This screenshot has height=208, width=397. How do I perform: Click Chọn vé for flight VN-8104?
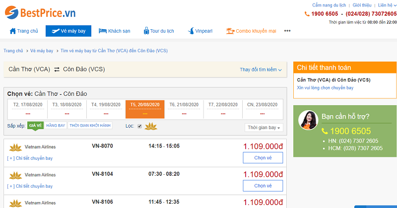[263, 186]
